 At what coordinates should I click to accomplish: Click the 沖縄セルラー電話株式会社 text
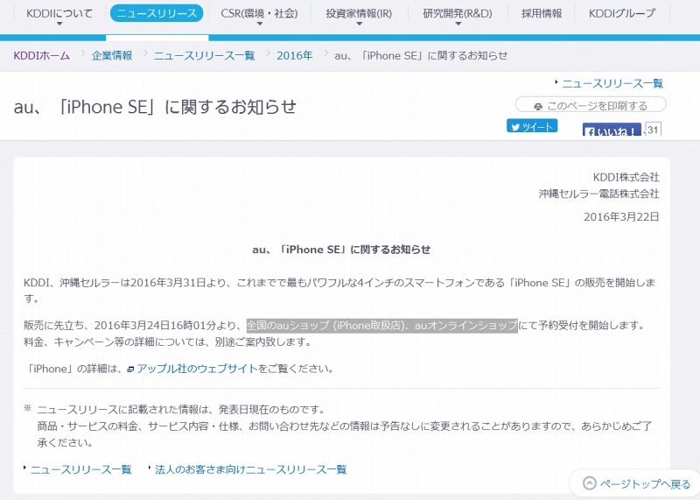(x=598, y=194)
